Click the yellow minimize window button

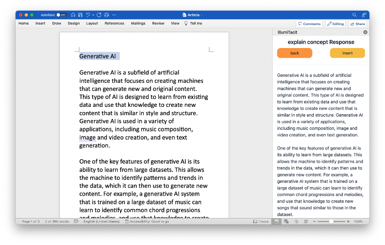26,15
